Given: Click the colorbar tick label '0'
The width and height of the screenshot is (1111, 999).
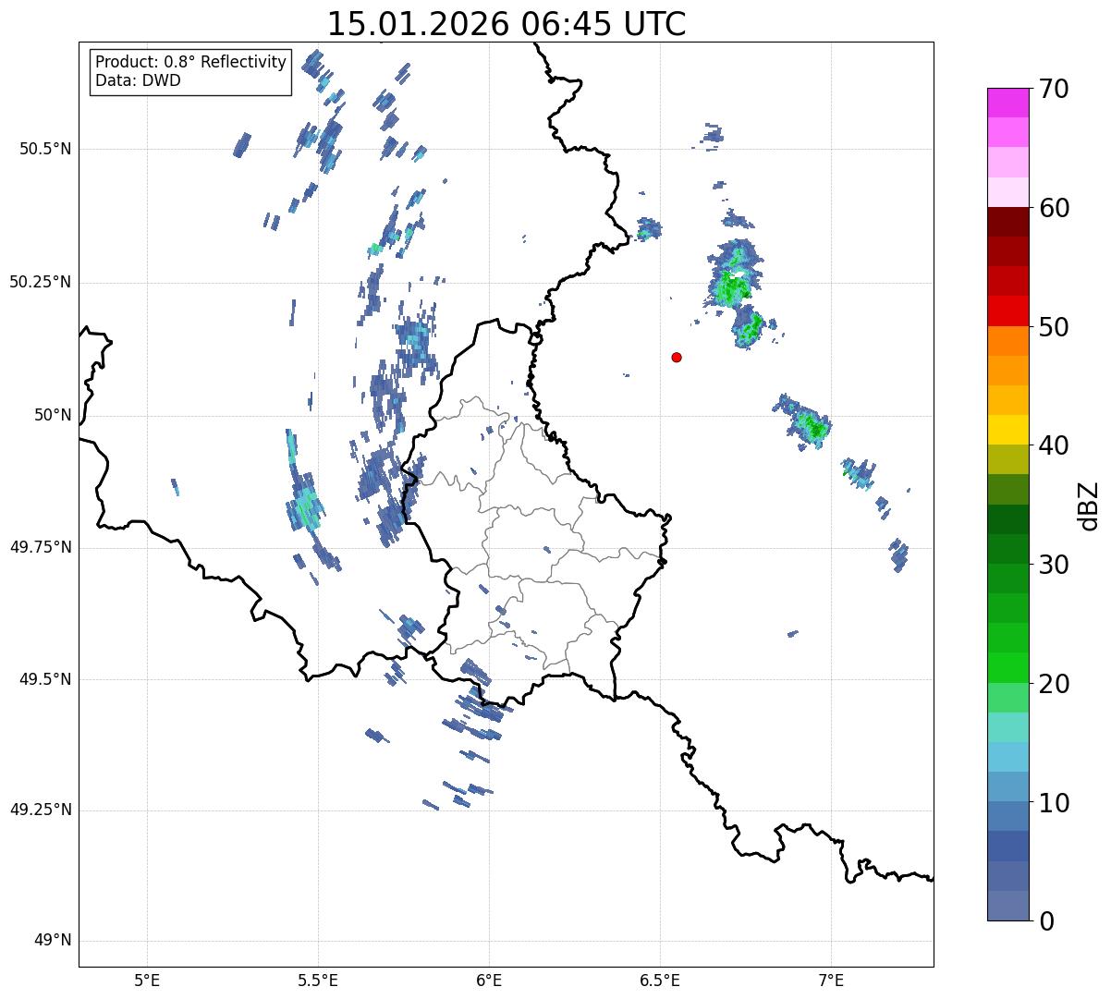Looking at the screenshot, I should tap(1046, 921).
